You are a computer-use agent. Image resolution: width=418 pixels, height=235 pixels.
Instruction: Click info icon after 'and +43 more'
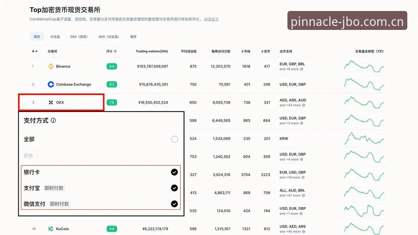[304, 105]
